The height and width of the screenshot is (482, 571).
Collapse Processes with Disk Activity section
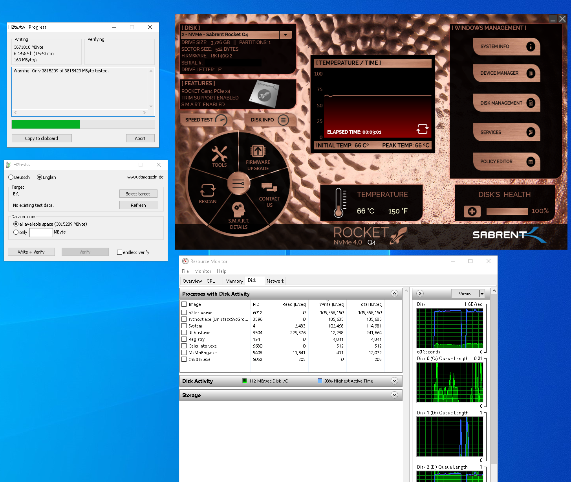[394, 293]
